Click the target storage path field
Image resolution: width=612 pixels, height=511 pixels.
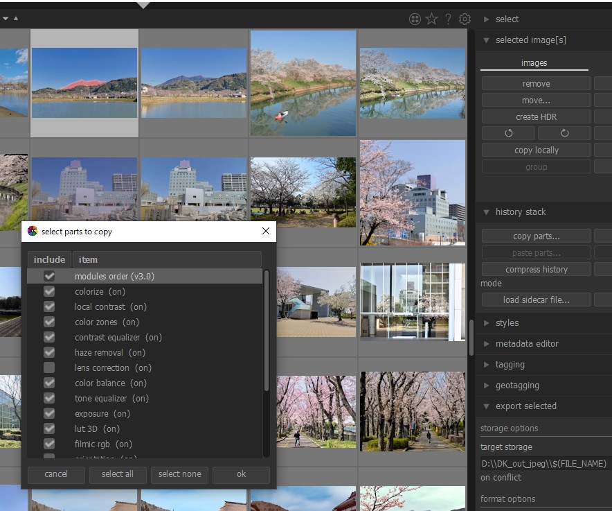[x=546, y=464]
